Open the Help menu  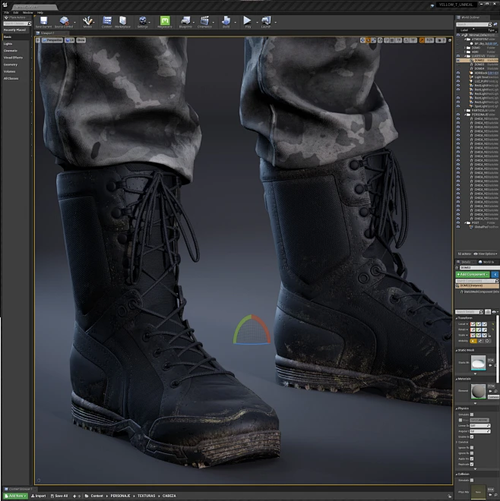point(40,13)
